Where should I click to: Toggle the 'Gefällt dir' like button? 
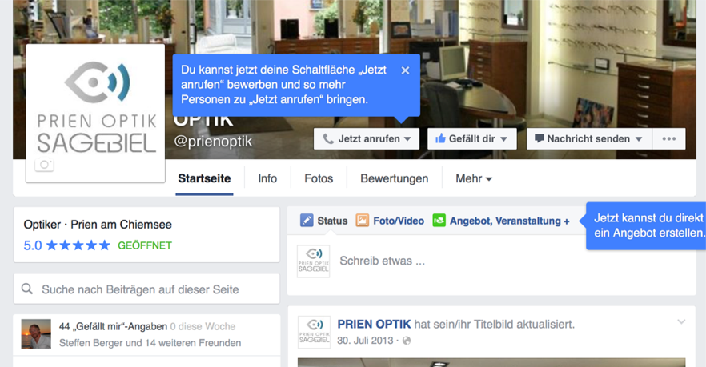(471, 138)
